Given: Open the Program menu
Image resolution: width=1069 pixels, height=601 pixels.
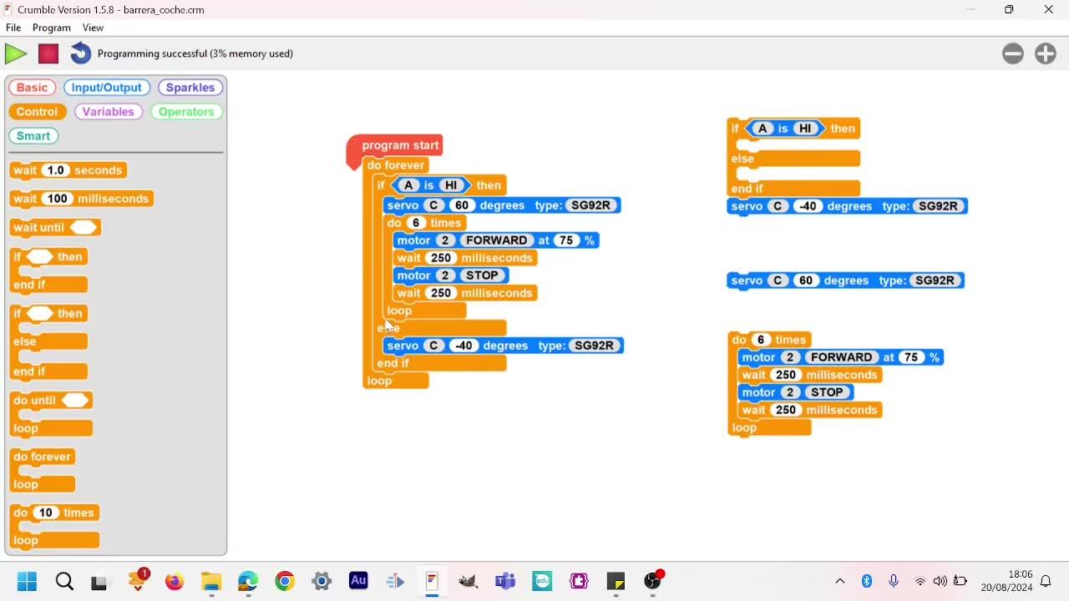Looking at the screenshot, I should 52,28.
